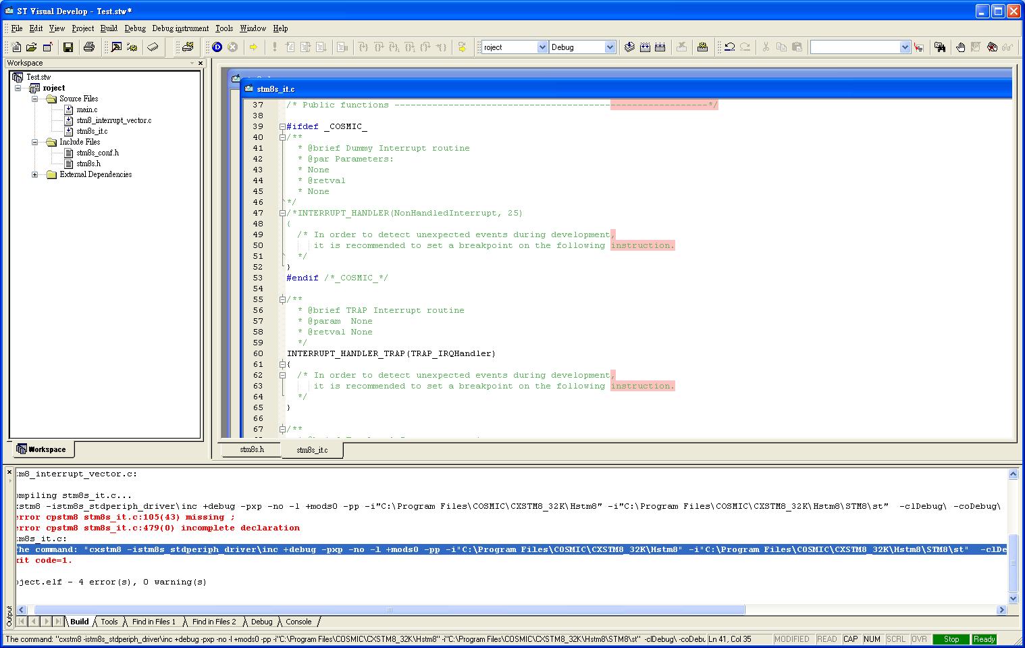The width and height of the screenshot is (1025, 648).
Task: Click the MCU chip toolbar icon
Action: (x=153, y=47)
